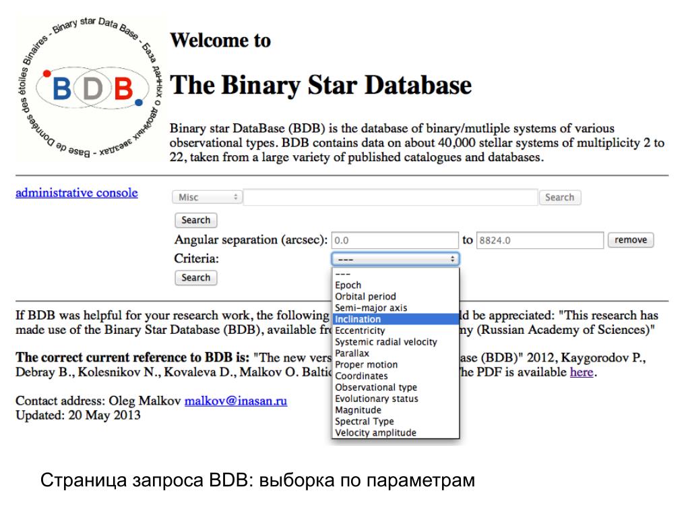Click the remove button for angular separation
Image resolution: width=690 pixels, height=518 pixels.
[631, 239]
